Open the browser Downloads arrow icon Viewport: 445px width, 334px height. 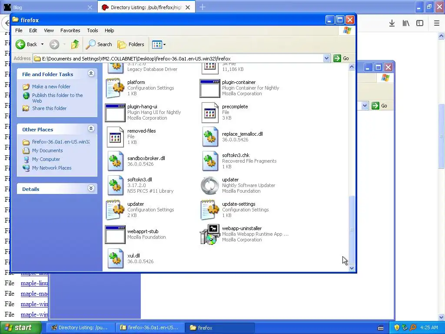pos(392,23)
